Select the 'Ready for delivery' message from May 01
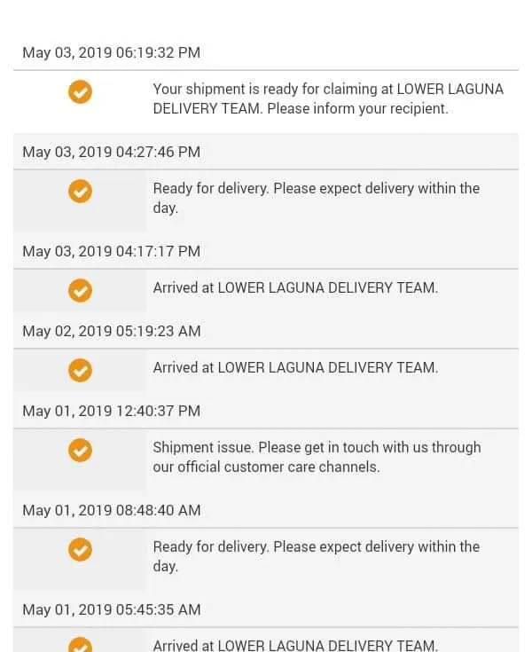Image resolution: width=532 pixels, height=652 pixels. click(316, 556)
